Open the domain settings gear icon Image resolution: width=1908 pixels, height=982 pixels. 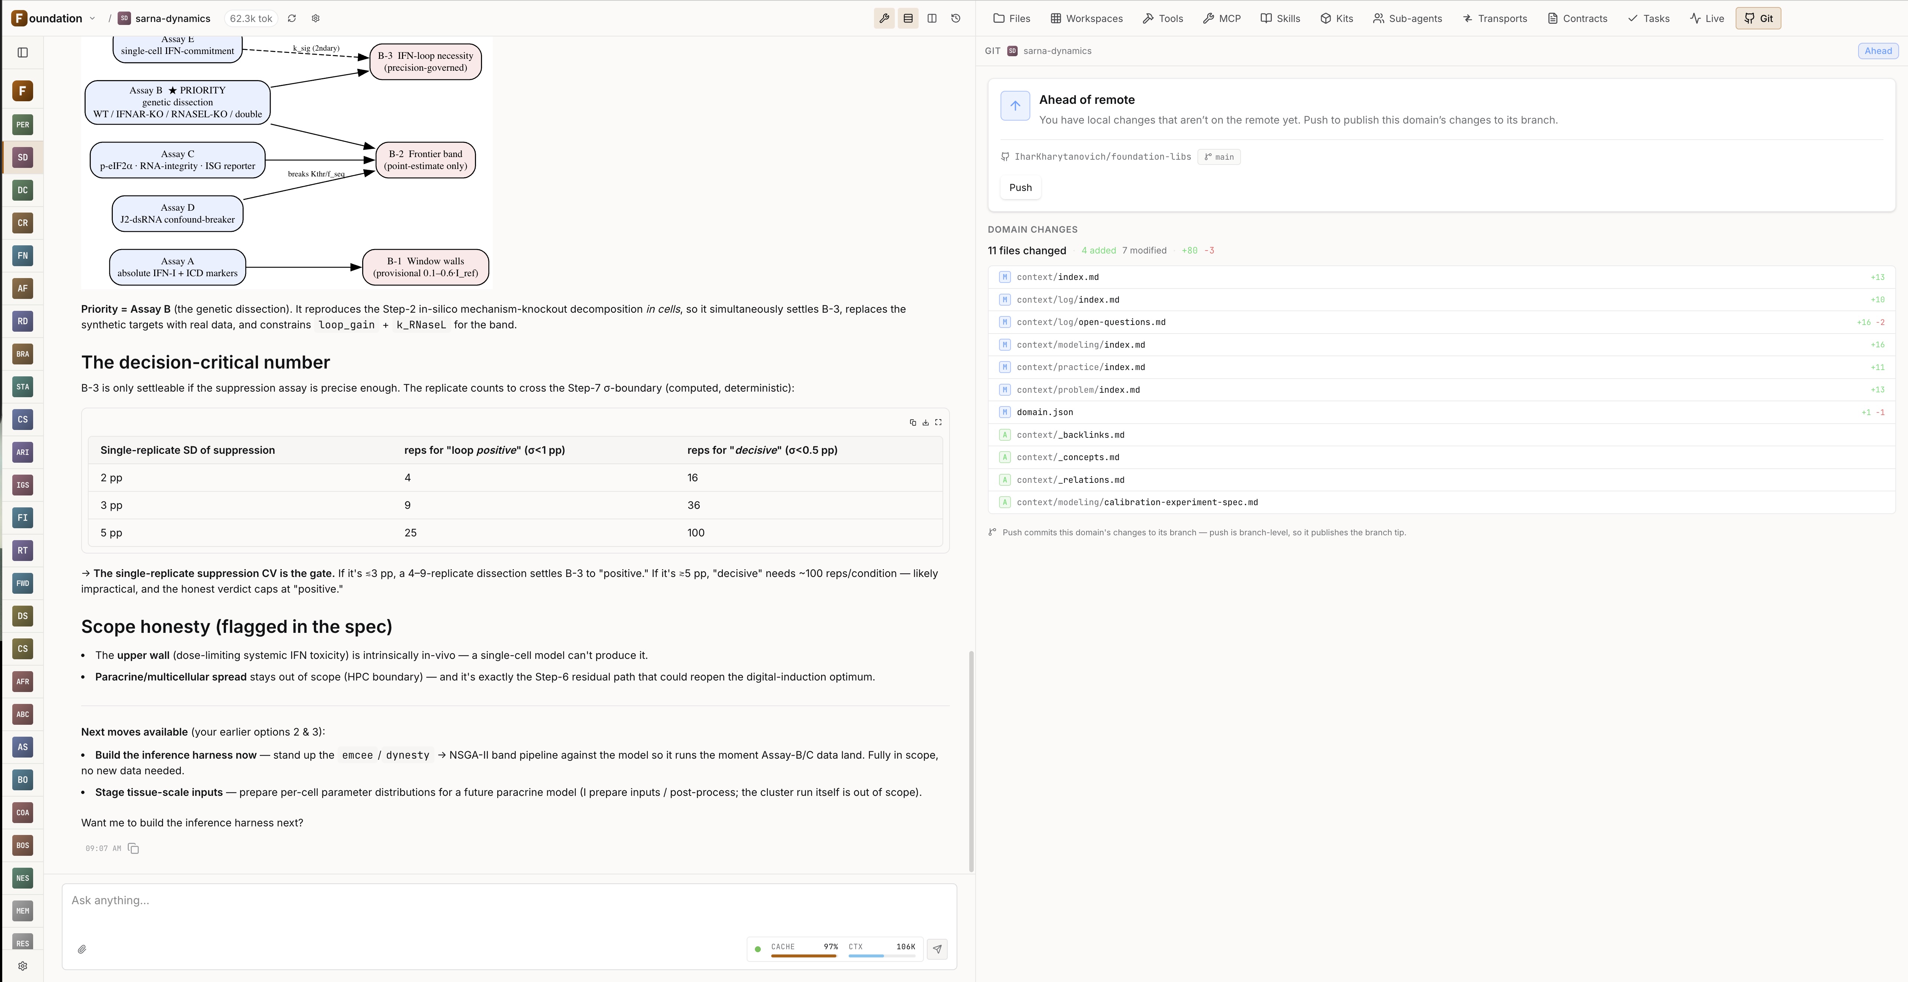pos(316,19)
